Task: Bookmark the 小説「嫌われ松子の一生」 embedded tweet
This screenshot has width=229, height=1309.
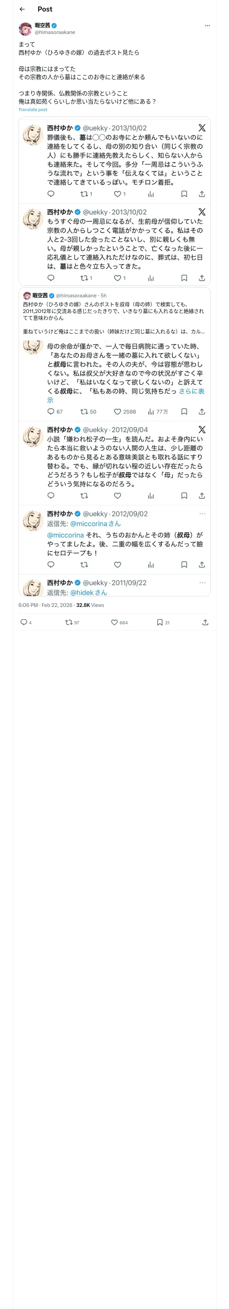Action: click(184, 495)
